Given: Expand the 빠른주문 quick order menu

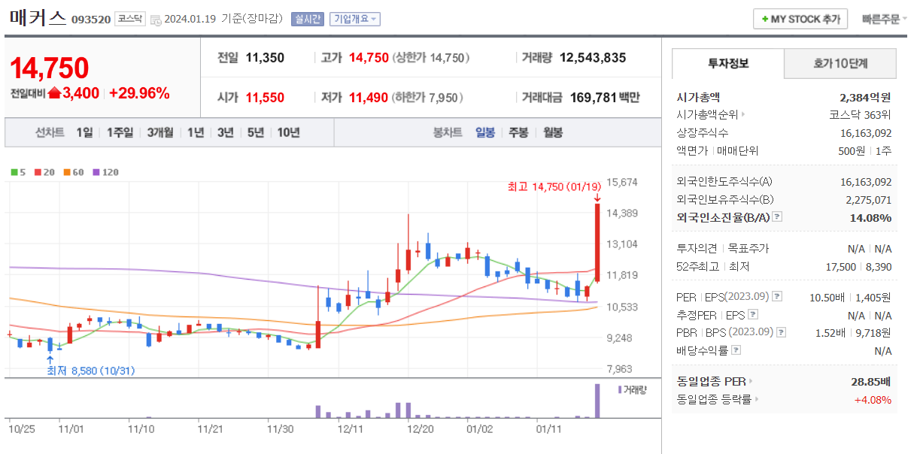Looking at the screenshot, I should pos(885,19).
